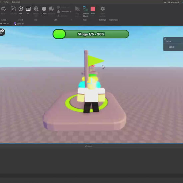This screenshot has height=183, width=183.
Task: Expand the Edit section arrow
Action: 72,20
